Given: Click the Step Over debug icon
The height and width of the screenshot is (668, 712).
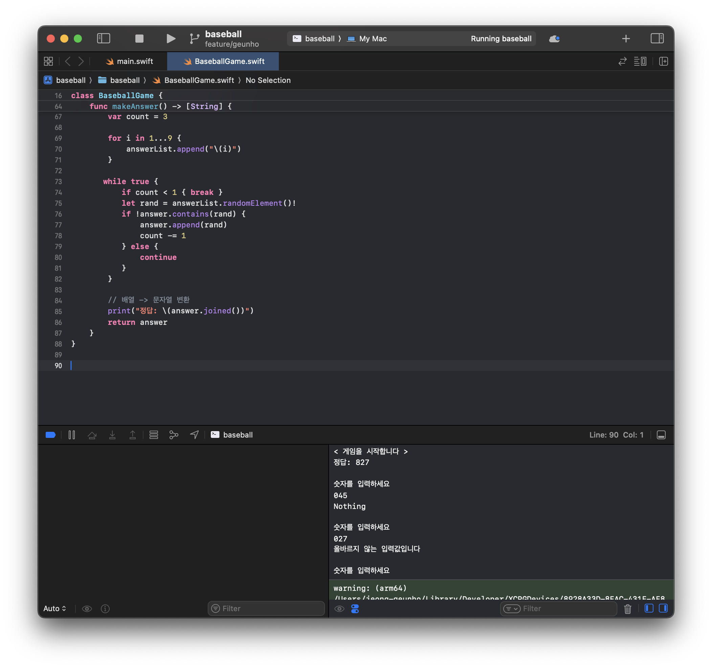Looking at the screenshot, I should pos(92,435).
